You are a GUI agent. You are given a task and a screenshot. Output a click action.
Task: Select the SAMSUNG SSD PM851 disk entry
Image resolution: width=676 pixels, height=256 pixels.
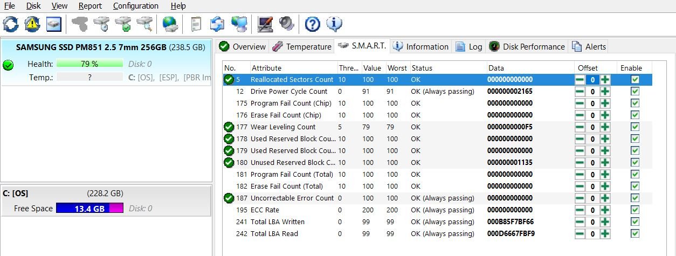[x=106, y=61]
